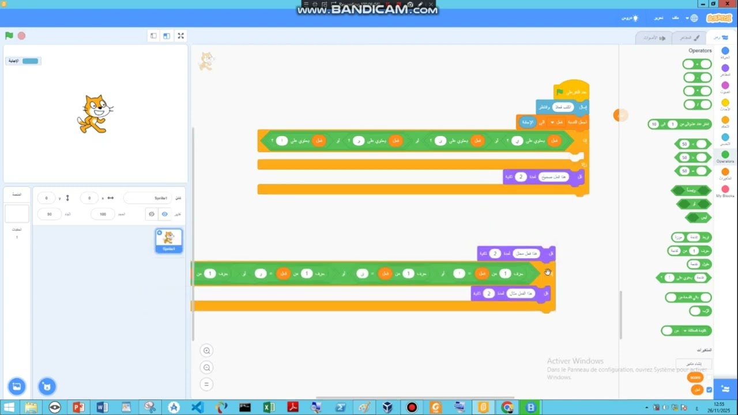Image resolution: width=738 pixels, height=415 pixels.
Task: Click the multiplication operator block
Action: (697, 91)
